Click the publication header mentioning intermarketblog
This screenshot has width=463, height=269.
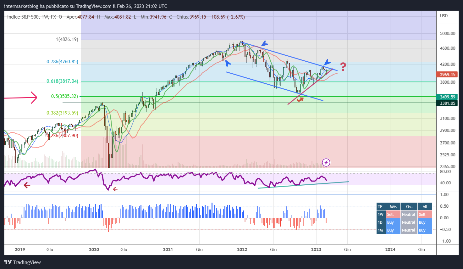pyautogui.click(x=85, y=6)
